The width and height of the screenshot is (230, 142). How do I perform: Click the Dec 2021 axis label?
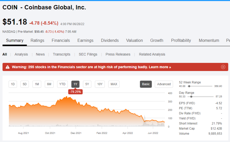point(76,133)
